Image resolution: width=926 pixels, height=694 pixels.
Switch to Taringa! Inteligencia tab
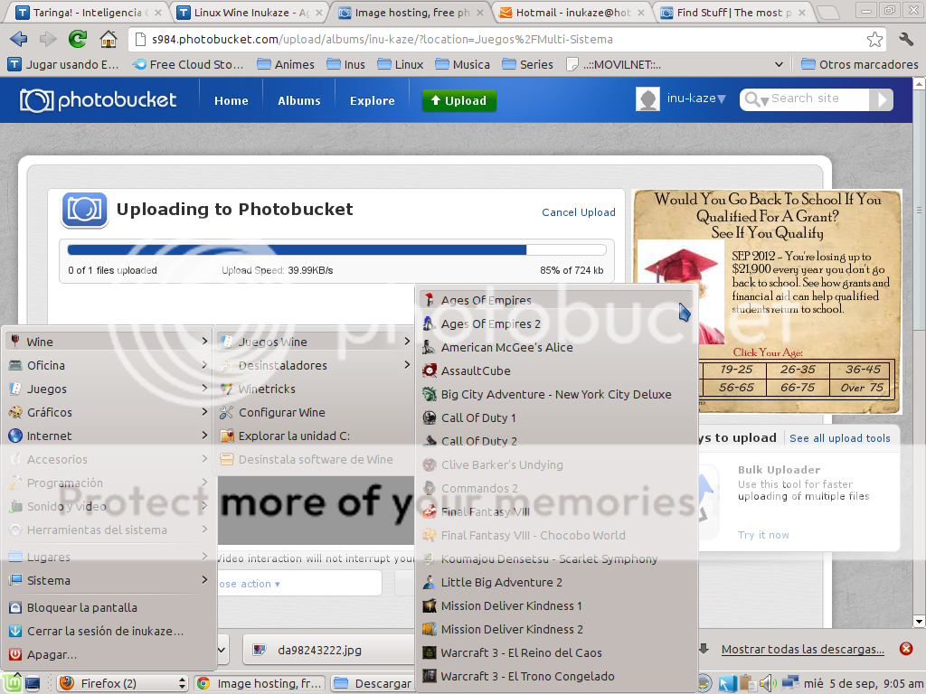(x=89, y=13)
